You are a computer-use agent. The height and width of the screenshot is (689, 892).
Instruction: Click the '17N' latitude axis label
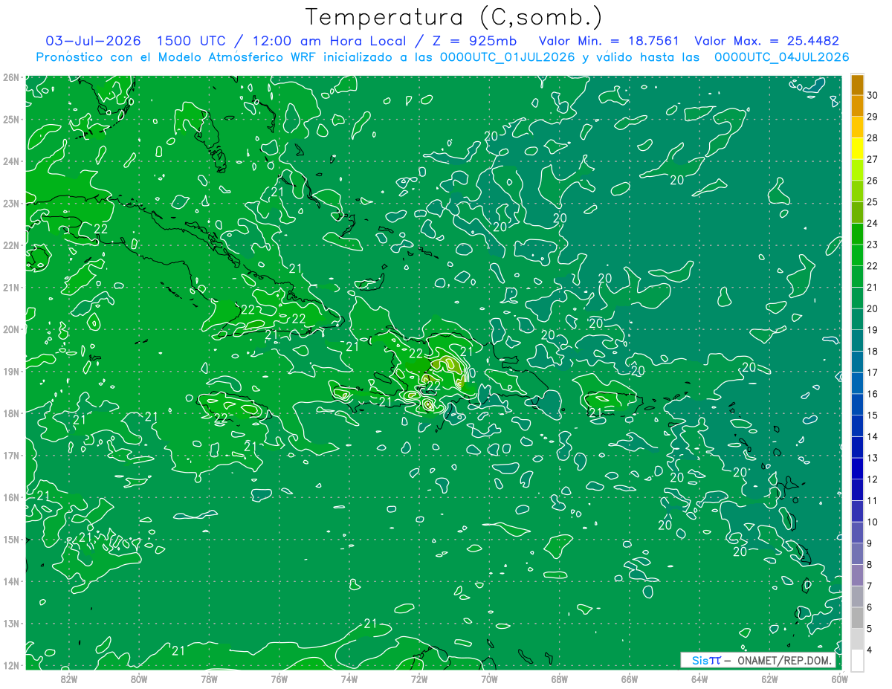pos(10,455)
